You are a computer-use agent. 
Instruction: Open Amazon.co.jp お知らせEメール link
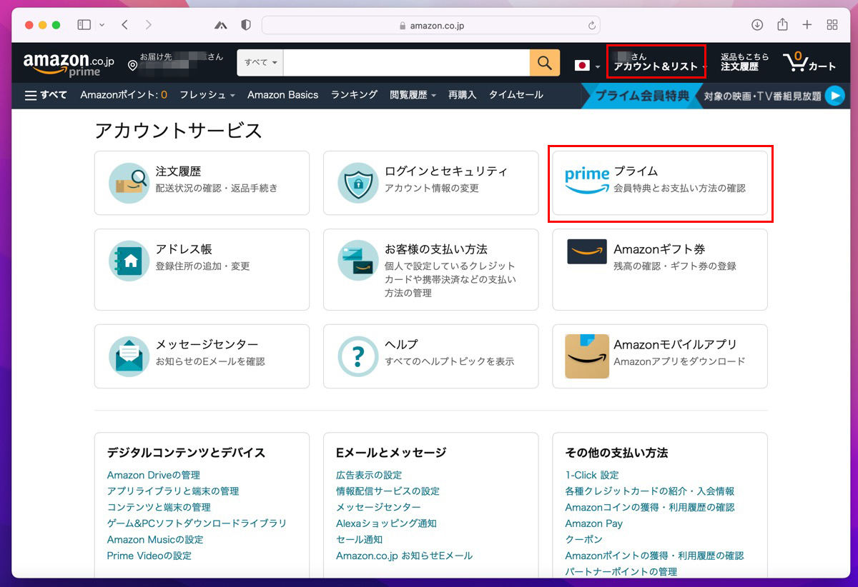pyautogui.click(x=405, y=556)
